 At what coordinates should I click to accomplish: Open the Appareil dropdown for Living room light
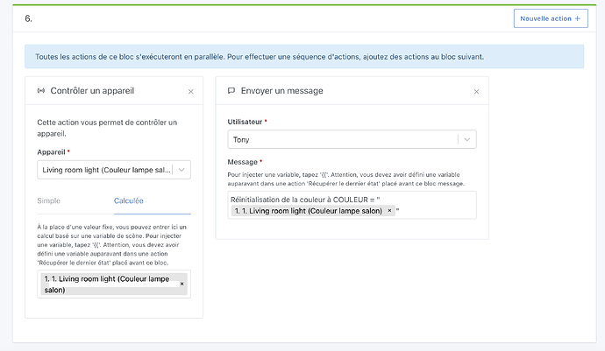[114, 170]
